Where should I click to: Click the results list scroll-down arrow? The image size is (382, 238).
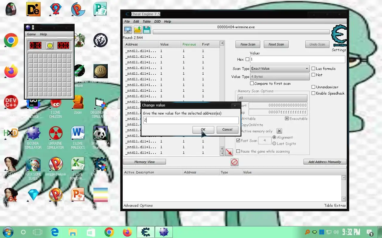point(222,154)
